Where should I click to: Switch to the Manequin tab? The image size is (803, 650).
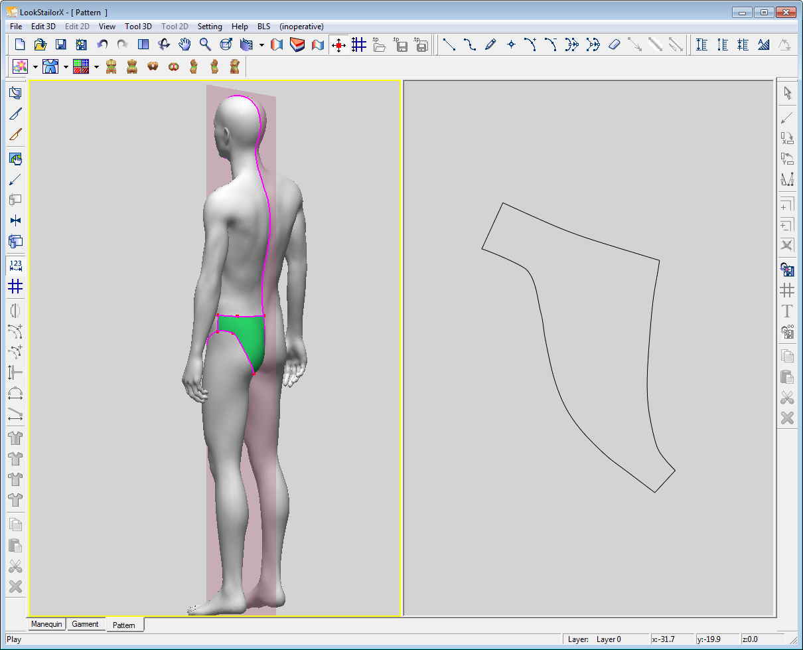(46, 624)
